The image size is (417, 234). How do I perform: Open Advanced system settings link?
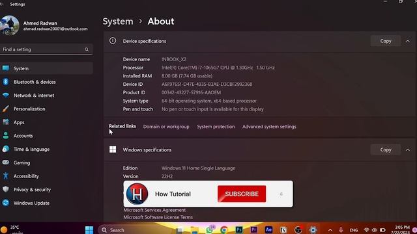(269, 127)
